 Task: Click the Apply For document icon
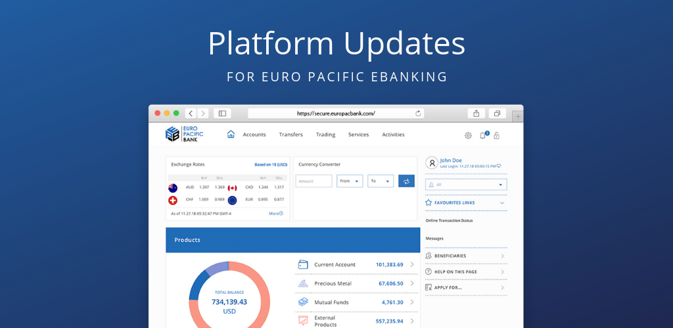[x=429, y=287]
